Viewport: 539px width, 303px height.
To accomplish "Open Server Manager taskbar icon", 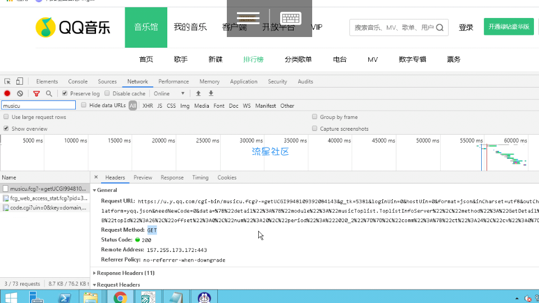I will (36, 297).
